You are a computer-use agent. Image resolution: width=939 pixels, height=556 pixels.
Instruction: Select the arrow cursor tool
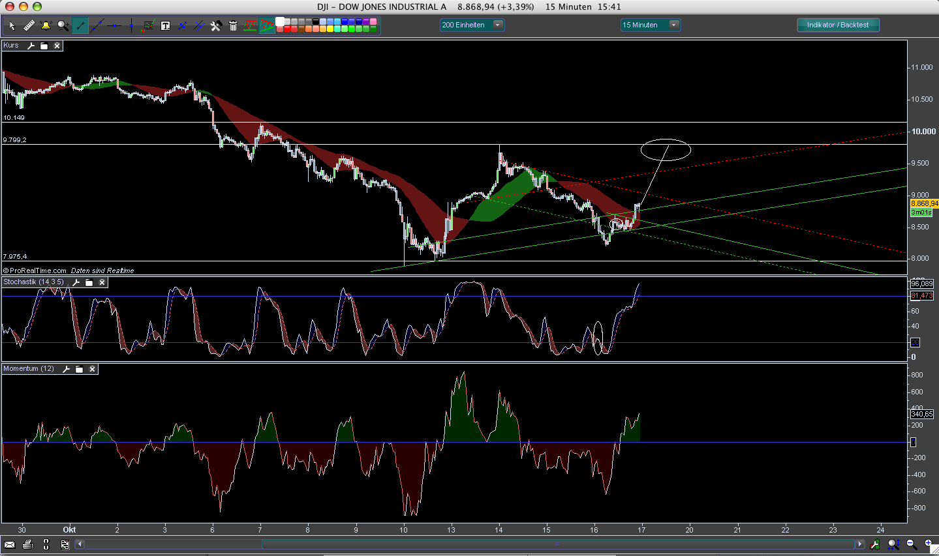click(12, 25)
